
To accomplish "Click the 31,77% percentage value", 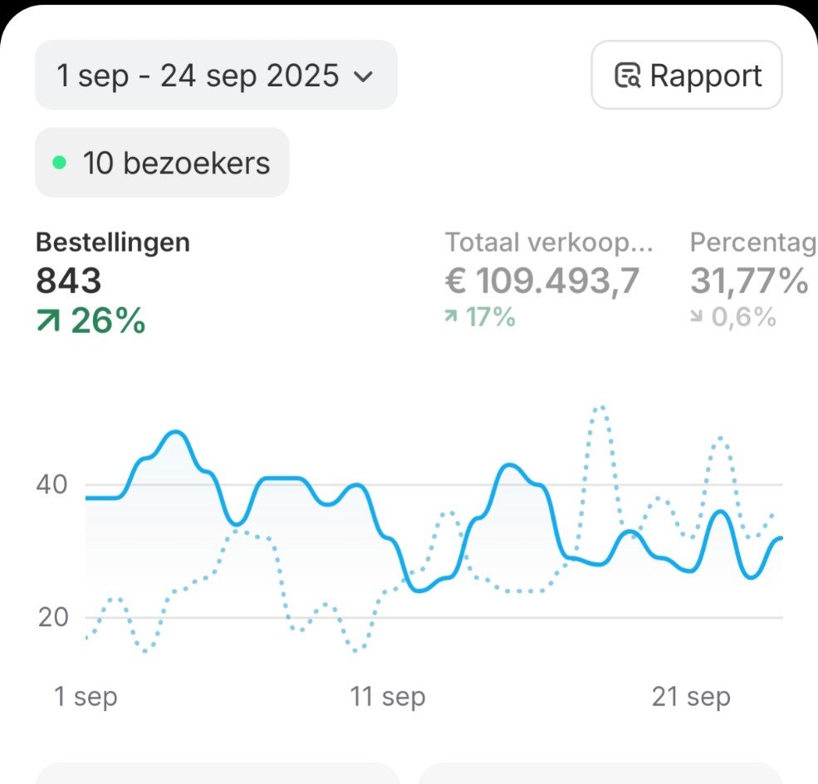I will pyautogui.click(x=748, y=282).
